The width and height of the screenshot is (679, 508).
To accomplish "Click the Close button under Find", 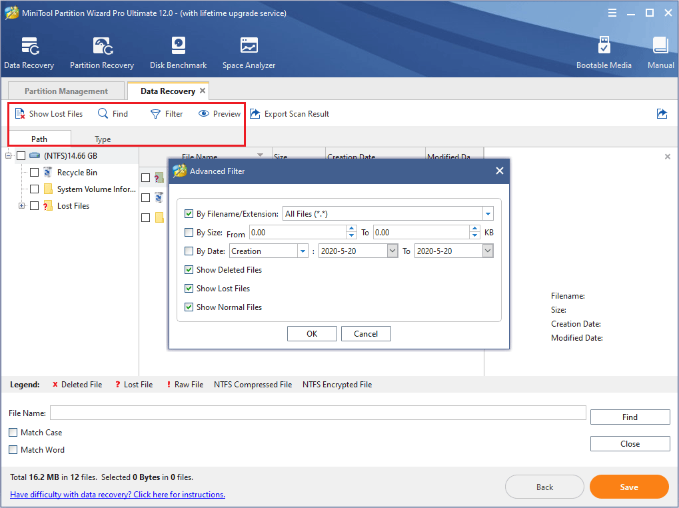I will (x=630, y=444).
